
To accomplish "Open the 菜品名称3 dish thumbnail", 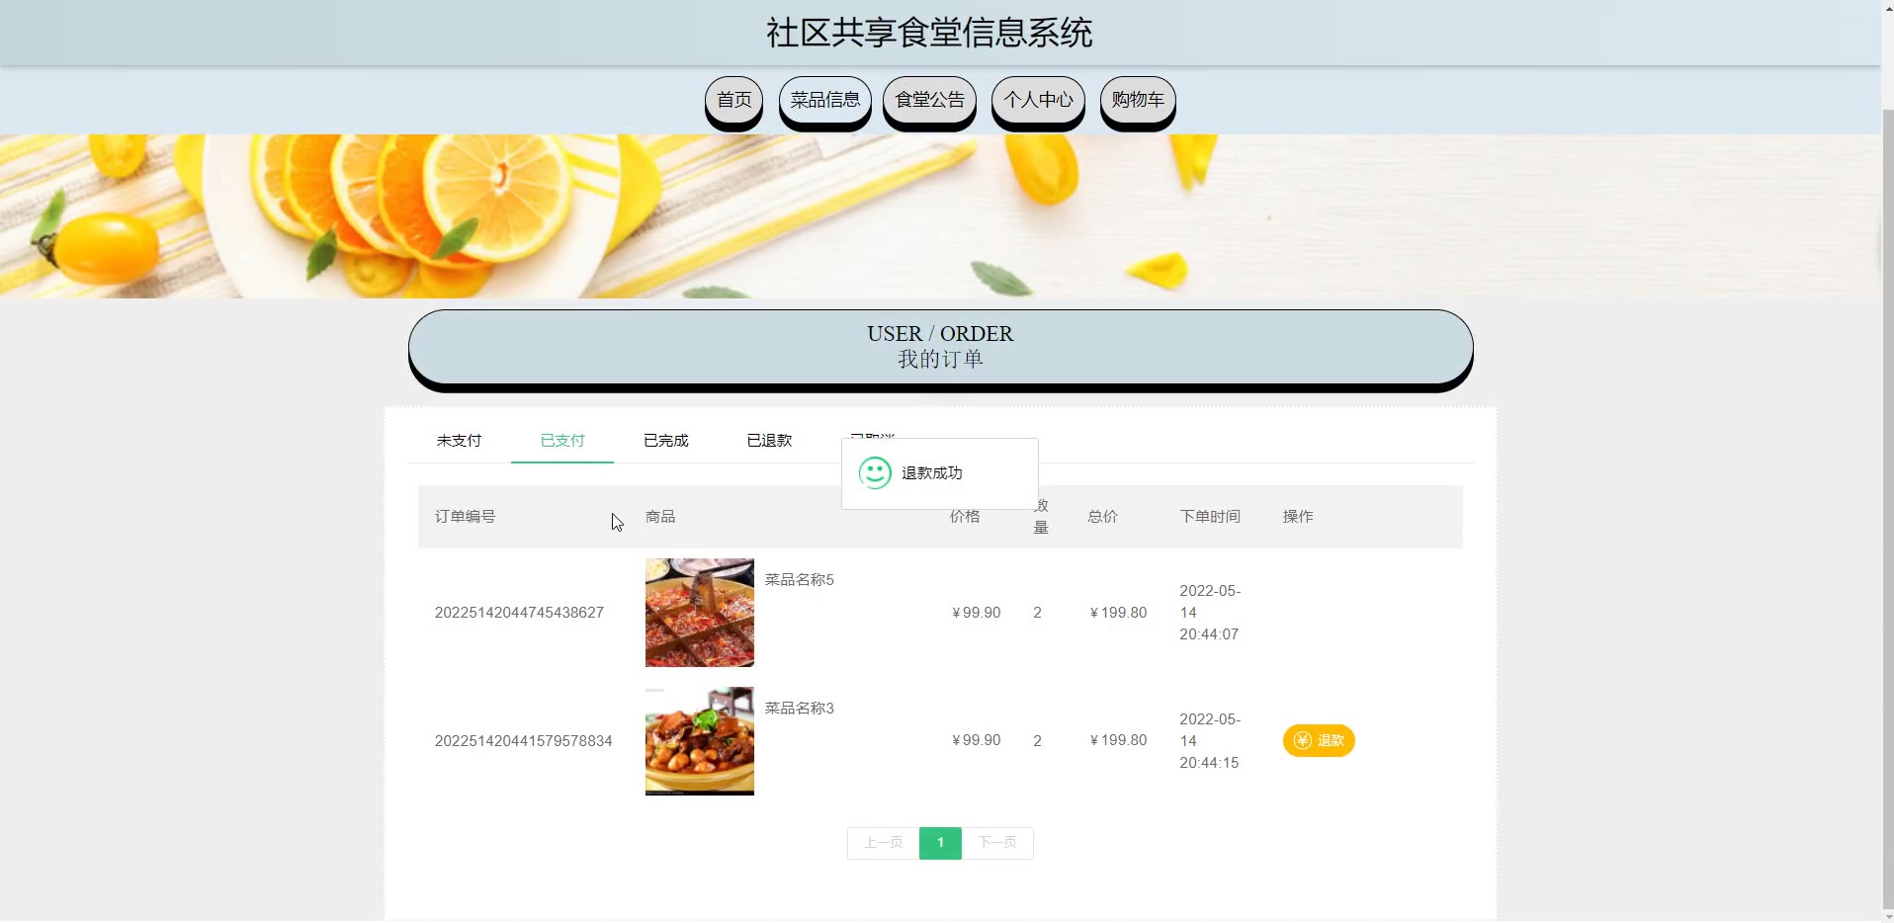I will pos(700,741).
